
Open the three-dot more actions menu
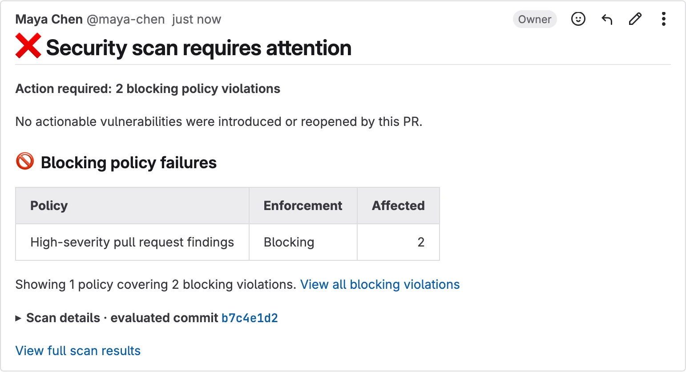click(x=663, y=19)
